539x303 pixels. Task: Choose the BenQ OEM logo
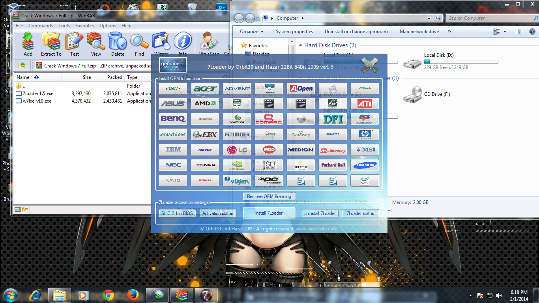pyautogui.click(x=173, y=119)
